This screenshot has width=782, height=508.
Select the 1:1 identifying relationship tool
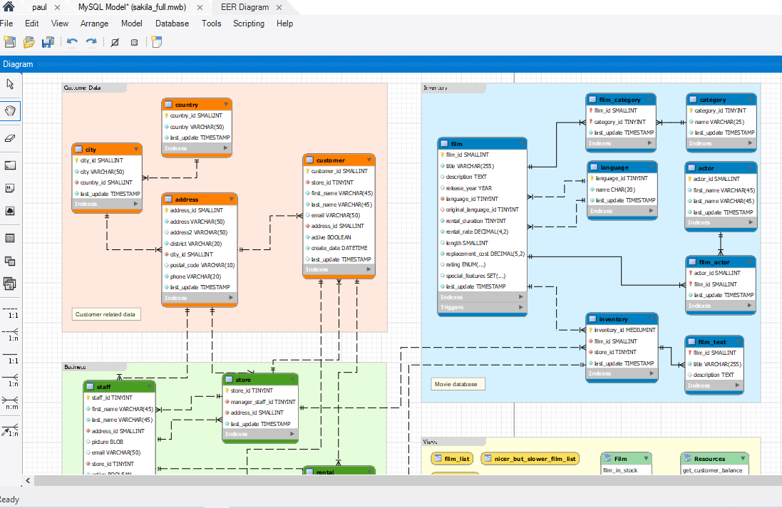10,357
